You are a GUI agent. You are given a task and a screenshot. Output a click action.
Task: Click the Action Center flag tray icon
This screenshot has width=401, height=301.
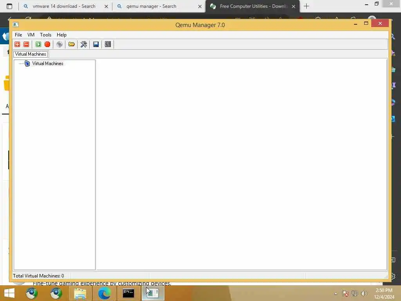coord(345,293)
